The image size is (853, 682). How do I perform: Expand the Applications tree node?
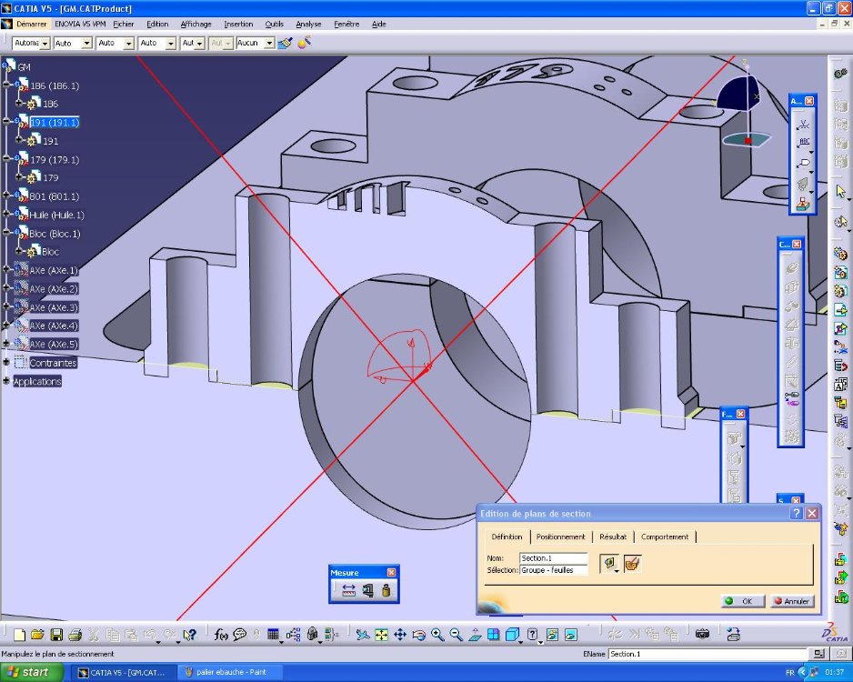coord(7,381)
